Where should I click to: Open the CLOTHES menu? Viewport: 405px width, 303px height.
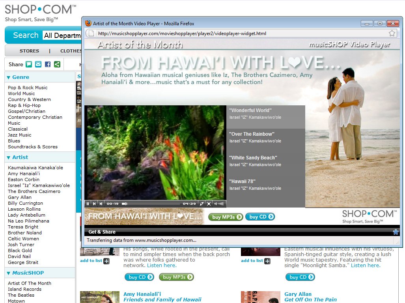tap(71, 51)
